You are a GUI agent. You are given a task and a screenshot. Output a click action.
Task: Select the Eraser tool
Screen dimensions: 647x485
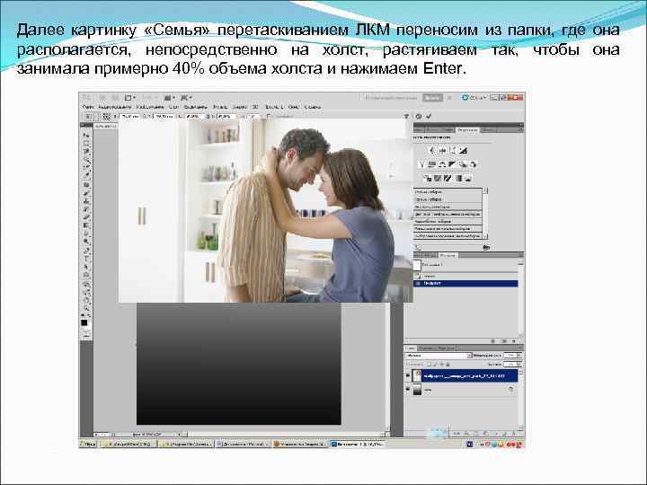(86, 217)
